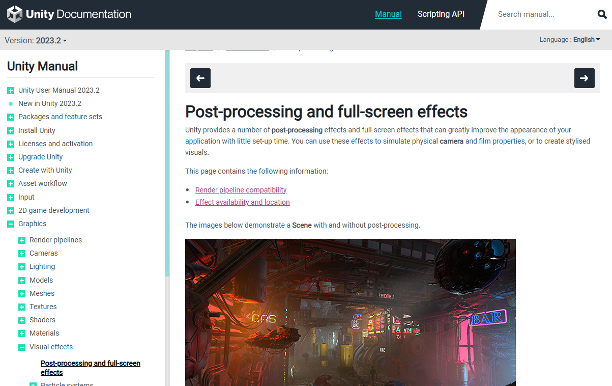Switch to the Manual tab
Screen dimensions: 612x386
388,14
